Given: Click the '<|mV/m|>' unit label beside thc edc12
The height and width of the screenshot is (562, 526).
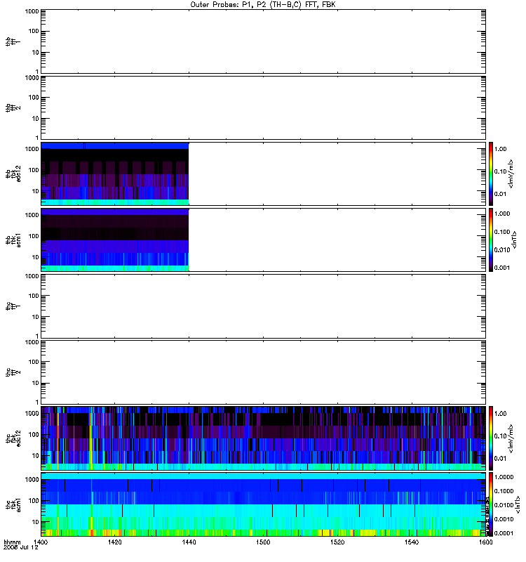Looking at the screenshot, I should (x=512, y=438).
